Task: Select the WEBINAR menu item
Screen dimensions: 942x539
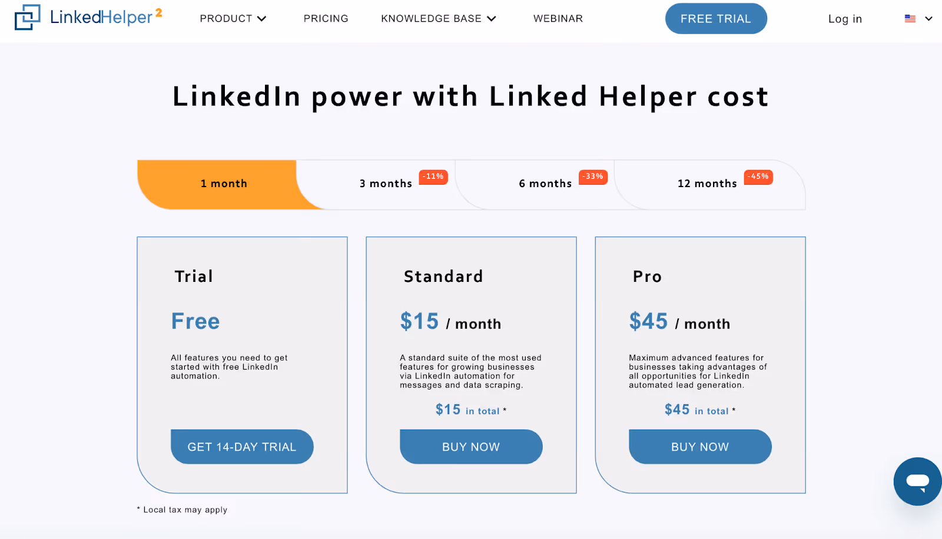Action: point(558,18)
